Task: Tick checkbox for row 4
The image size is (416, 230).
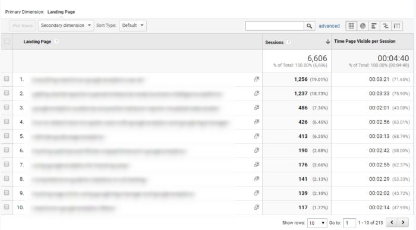Action: pos(7,121)
